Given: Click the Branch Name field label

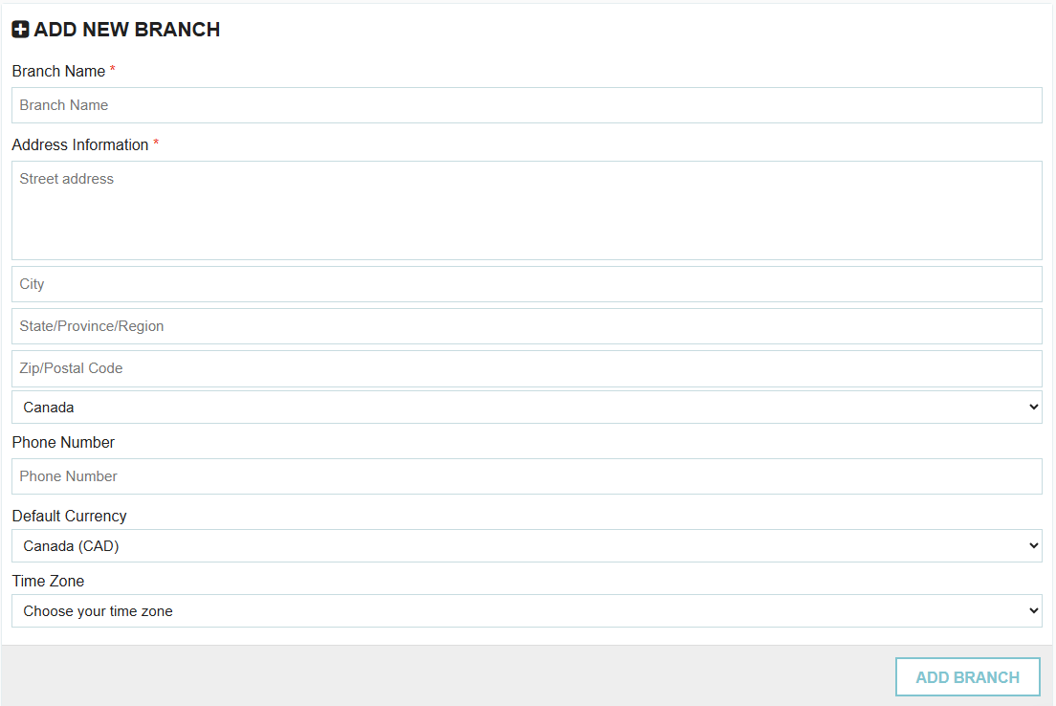Looking at the screenshot, I should click(x=58, y=72).
